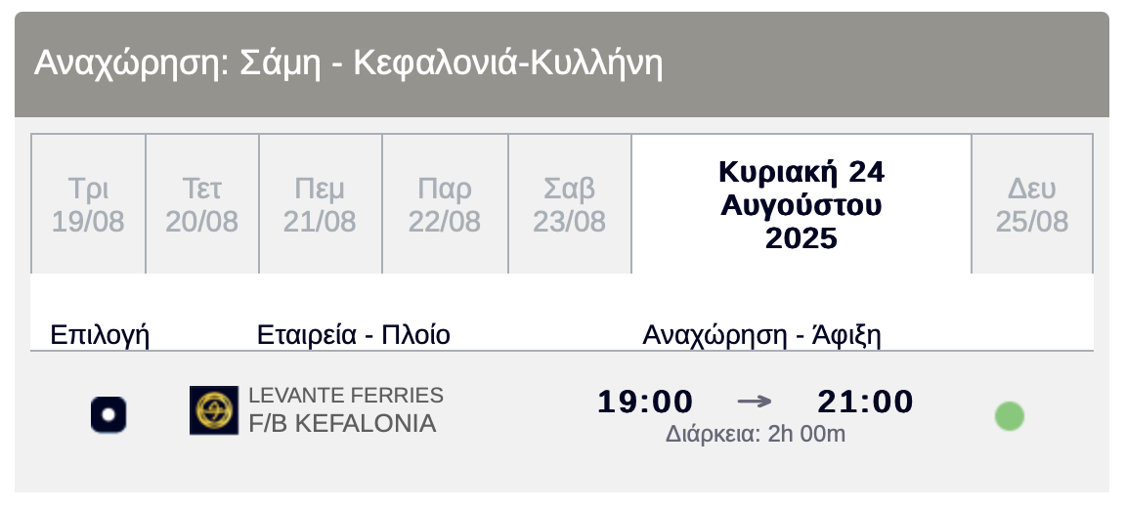Select the F/B KEFALONIA trip radio button
This screenshot has height=510, width=1126.
tap(108, 414)
